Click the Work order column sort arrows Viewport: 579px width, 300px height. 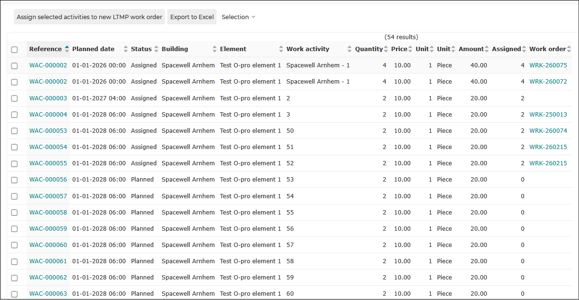pos(569,49)
